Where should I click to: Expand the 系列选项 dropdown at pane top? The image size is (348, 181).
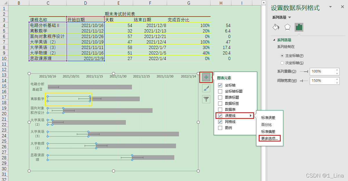coord(289,17)
